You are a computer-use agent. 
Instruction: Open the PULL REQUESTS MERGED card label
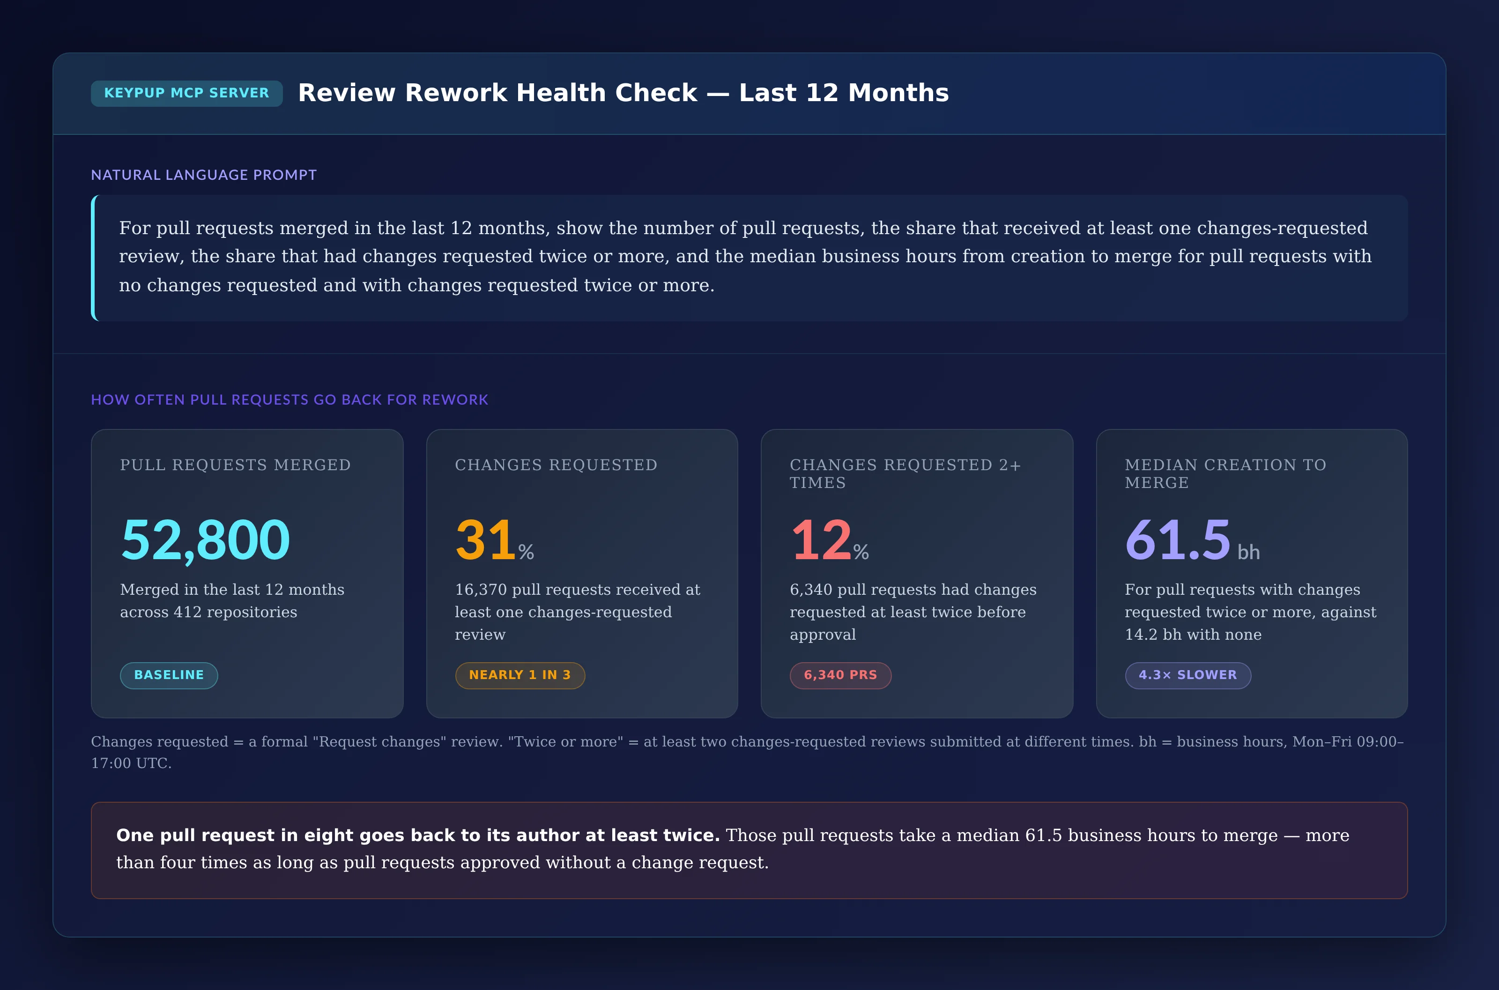coord(235,465)
